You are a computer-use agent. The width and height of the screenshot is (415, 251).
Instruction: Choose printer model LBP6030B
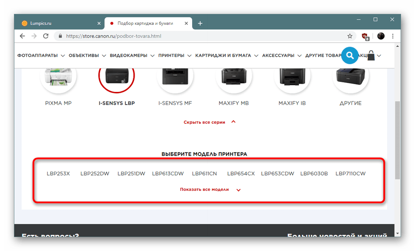pyautogui.click(x=314, y=174)
